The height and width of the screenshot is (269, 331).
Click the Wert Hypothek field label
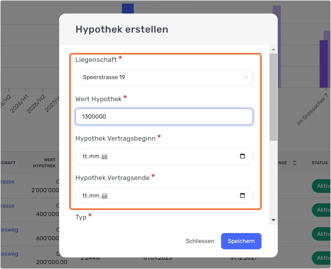(x=98, y=99)
